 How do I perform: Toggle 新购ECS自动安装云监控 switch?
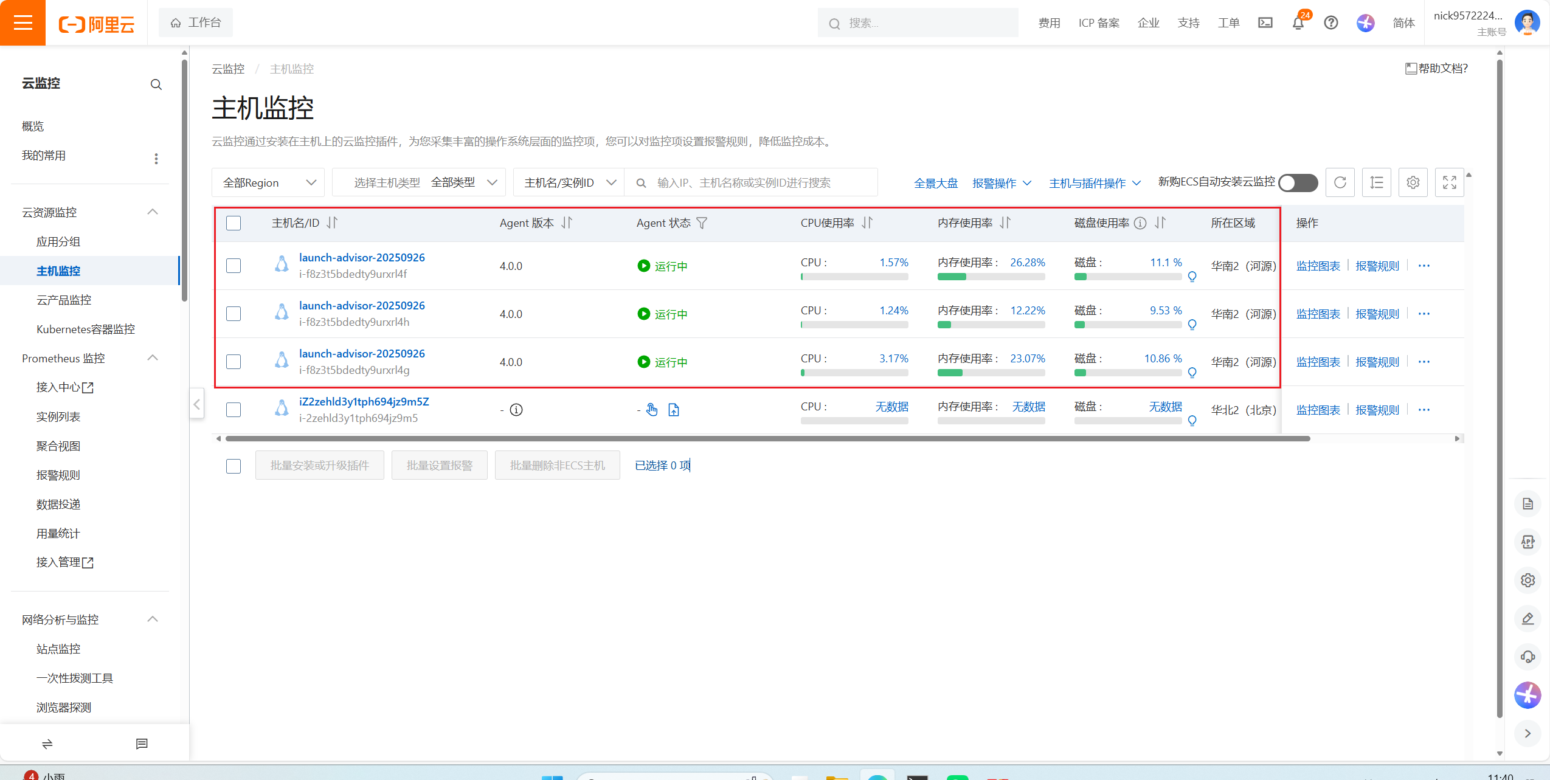(x=1298, y=182)
